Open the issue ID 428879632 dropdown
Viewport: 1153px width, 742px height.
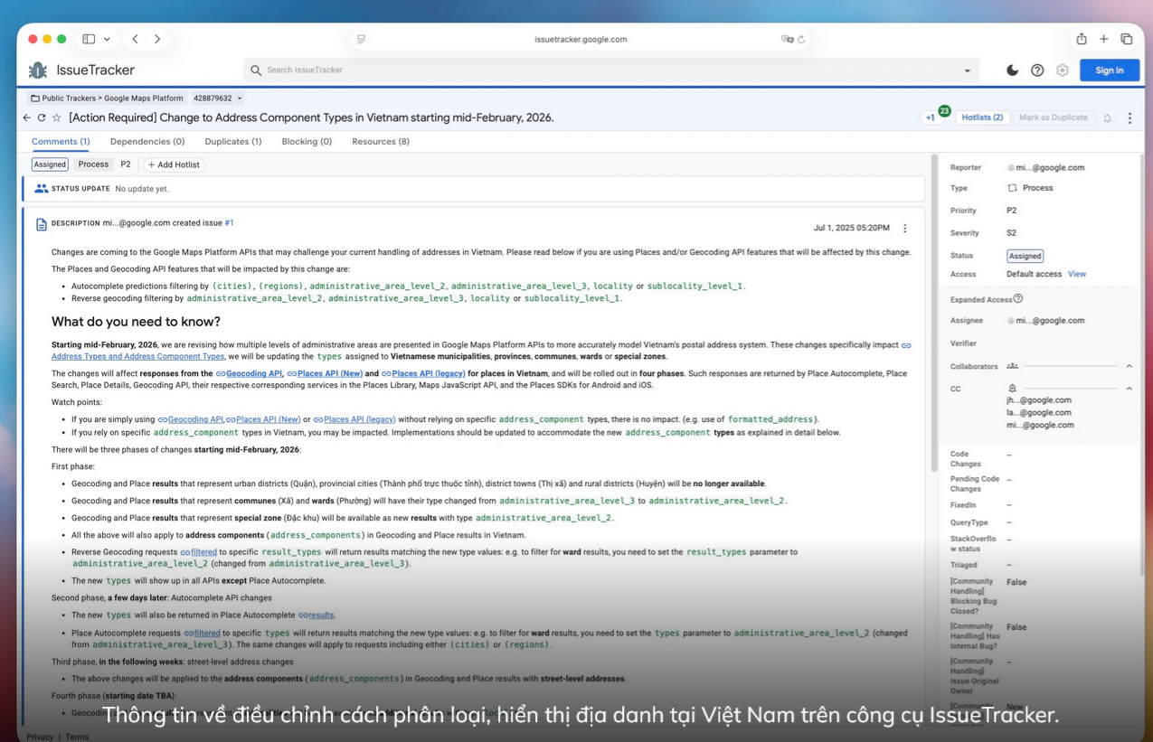[x=239, y=99]
